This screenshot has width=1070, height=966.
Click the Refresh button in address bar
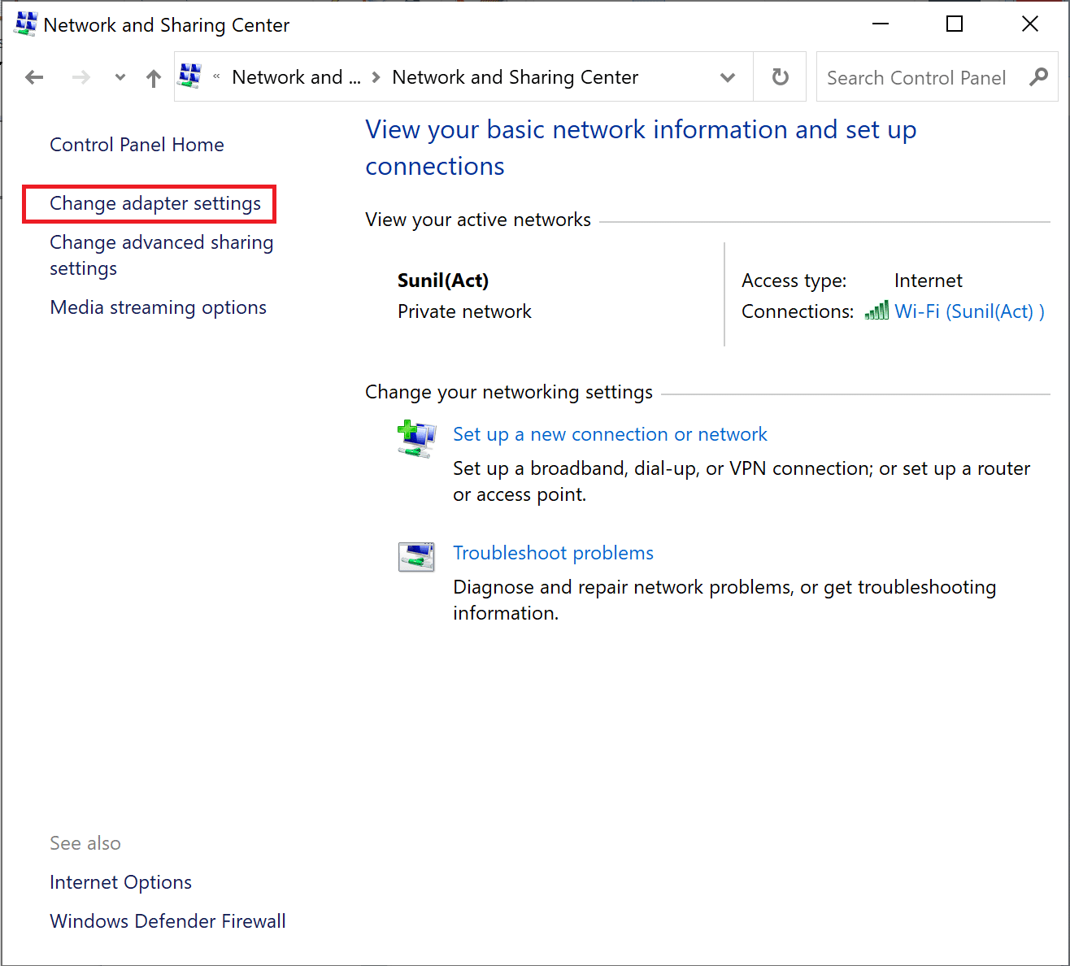pyautogui.click(x=780, y=77)
